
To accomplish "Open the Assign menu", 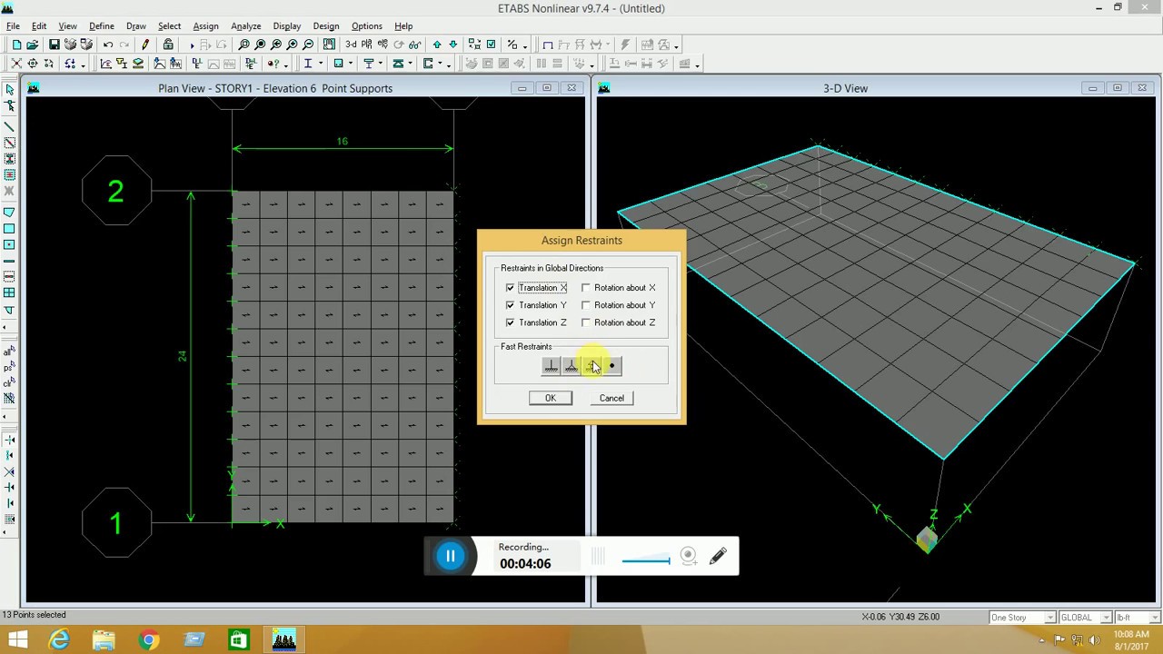I will (205, 26).
